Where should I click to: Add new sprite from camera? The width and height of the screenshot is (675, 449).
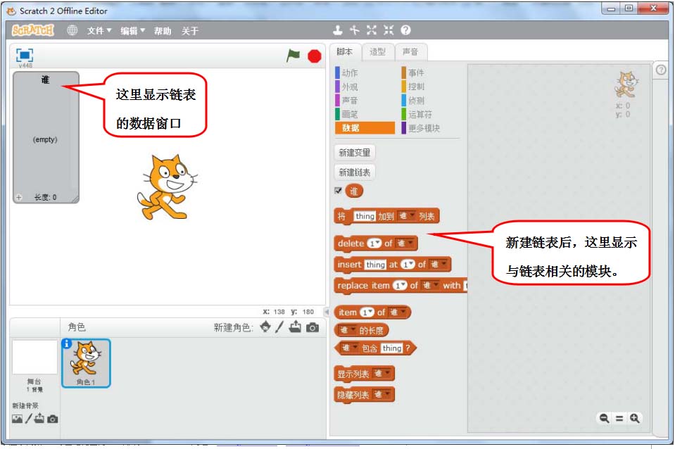click(x=313, y=327)
